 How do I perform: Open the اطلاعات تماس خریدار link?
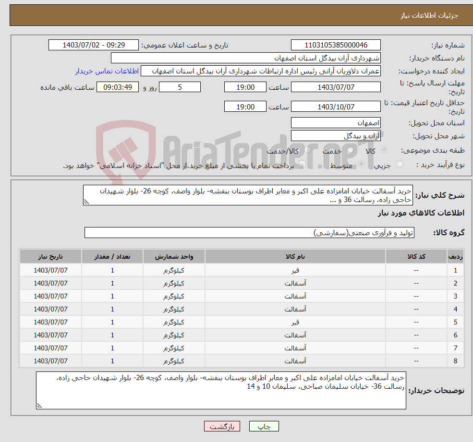[x=107, y=71]
